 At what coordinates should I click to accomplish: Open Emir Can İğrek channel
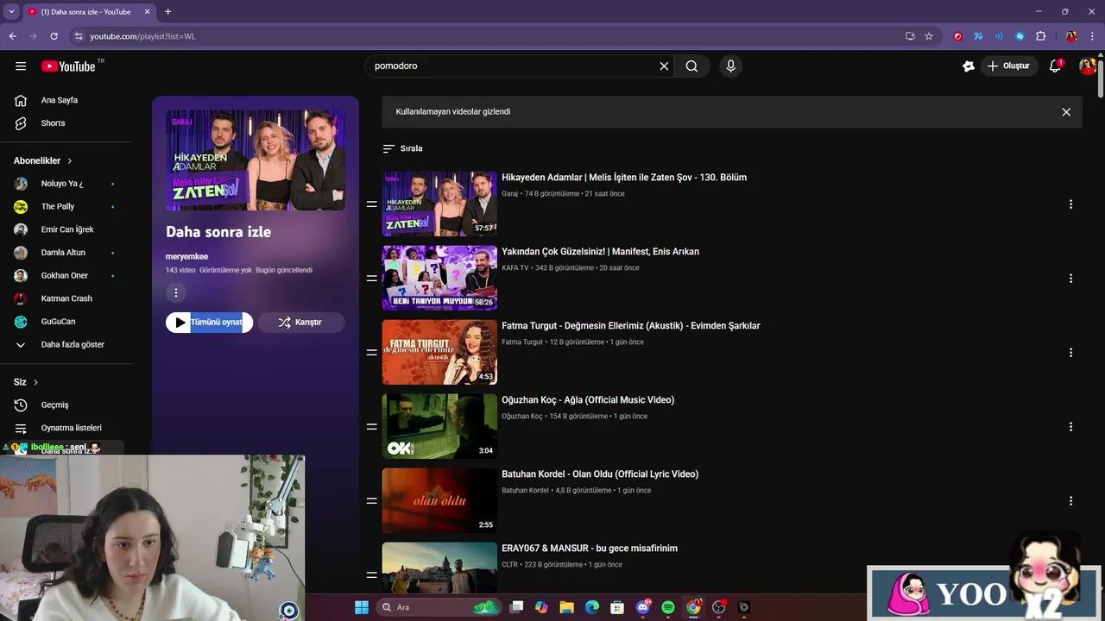pos(66,229)
